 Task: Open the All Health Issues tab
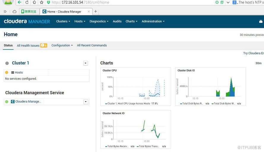point(28,46)
